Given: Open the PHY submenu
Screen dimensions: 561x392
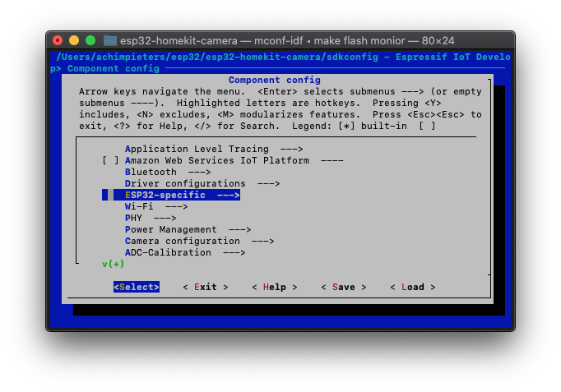Looking at the screenshot, I should [x=151, y=218].
